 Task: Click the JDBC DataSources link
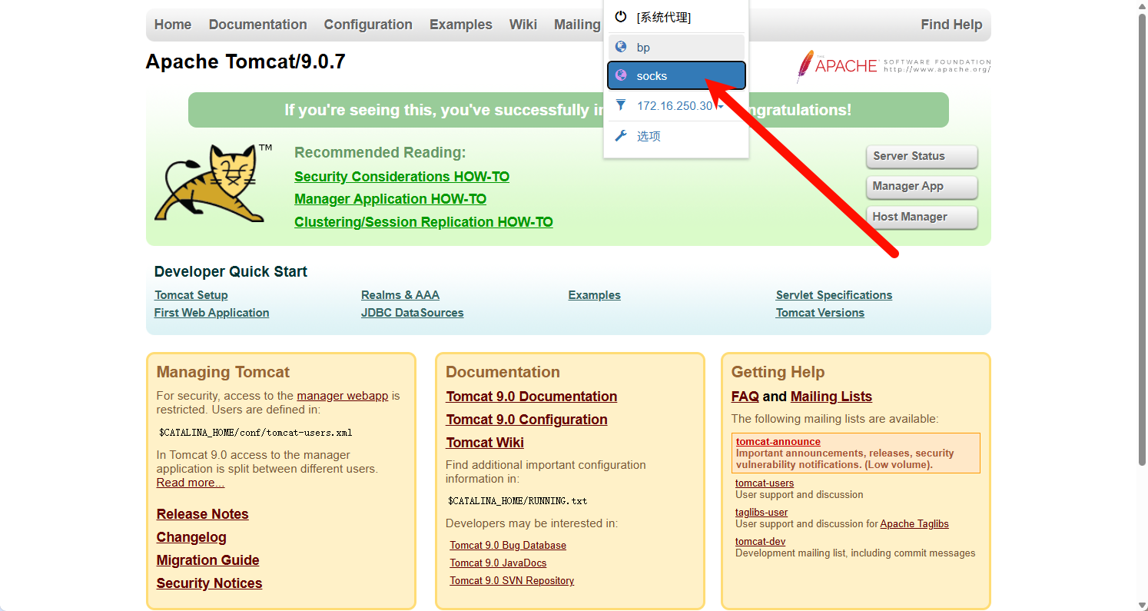413,313
